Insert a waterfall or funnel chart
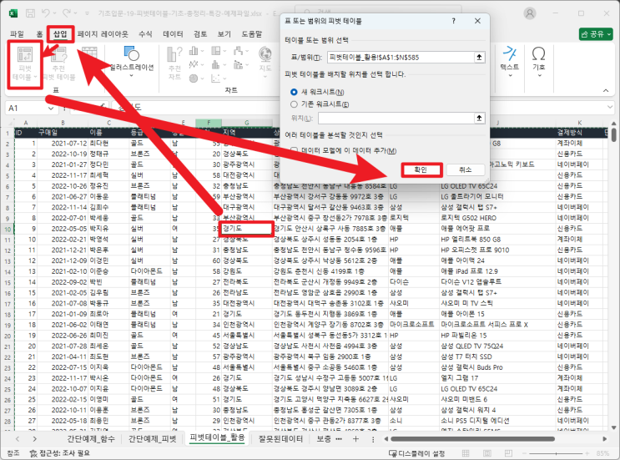Screen dimensions: 620x460 tap(238, 51)
